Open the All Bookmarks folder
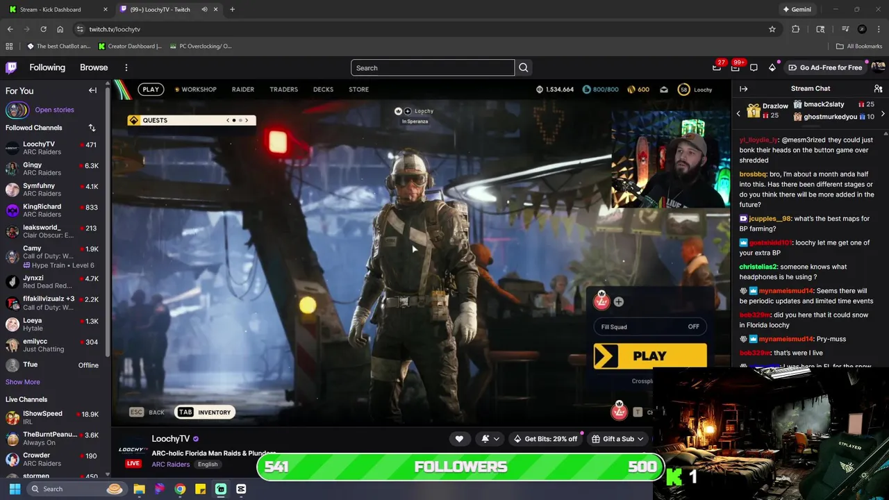 point(859,47)
